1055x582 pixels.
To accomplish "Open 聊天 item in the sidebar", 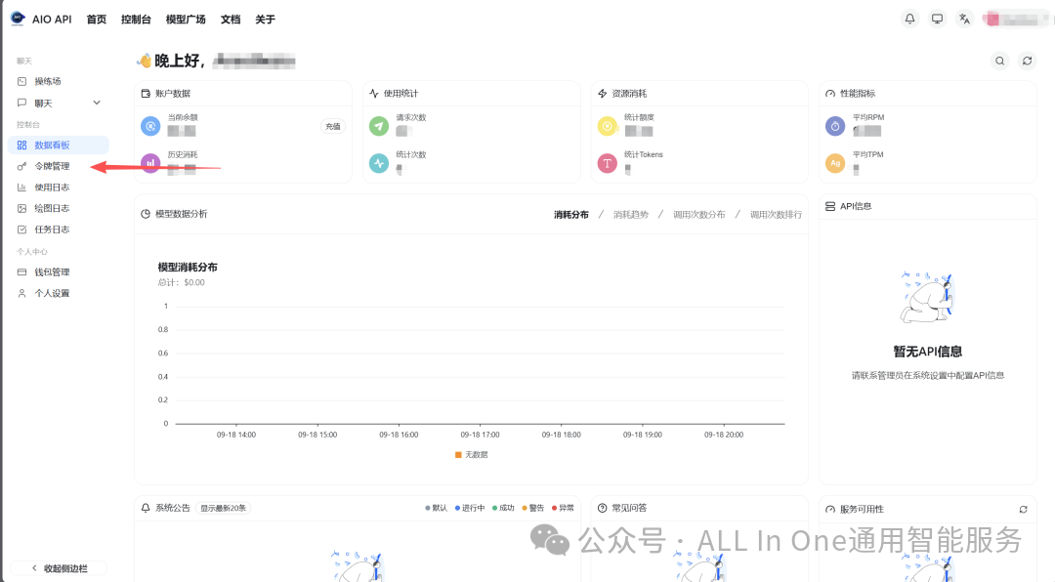I will tap(59, 103).
